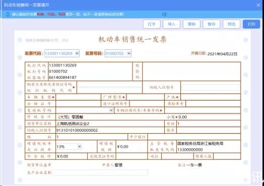Open the 发票号码 dropdown
Screen dimensions: 264x186
(x=129, y=53)
